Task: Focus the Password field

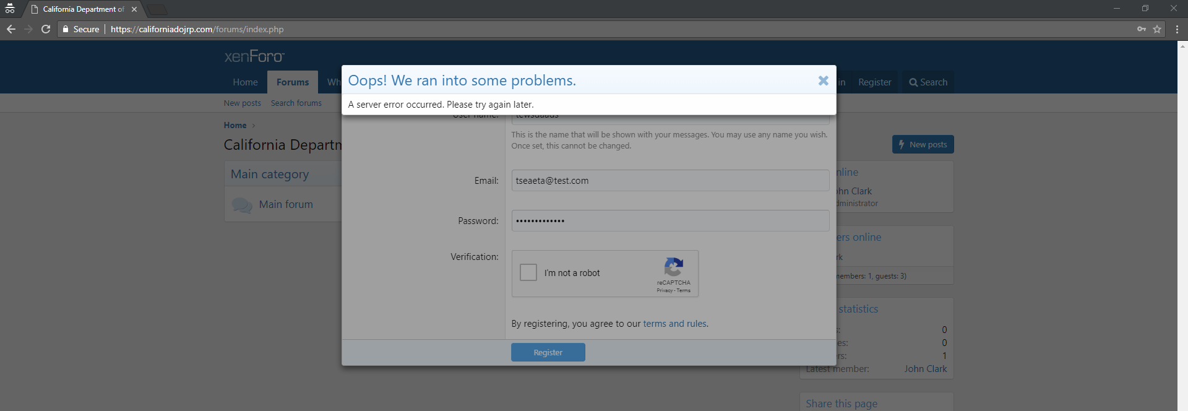Action: point(670,221)
